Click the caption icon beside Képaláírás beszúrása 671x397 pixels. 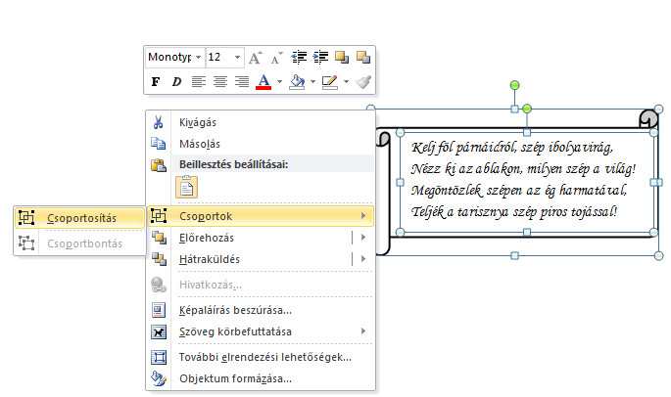(x=159, y=310)
